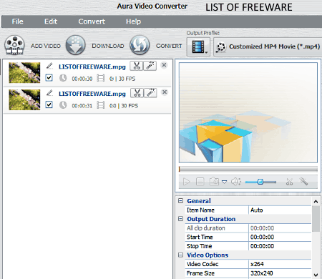
Task: Remove the 00:00:31 video from list
Action: (x=165, y=92)
